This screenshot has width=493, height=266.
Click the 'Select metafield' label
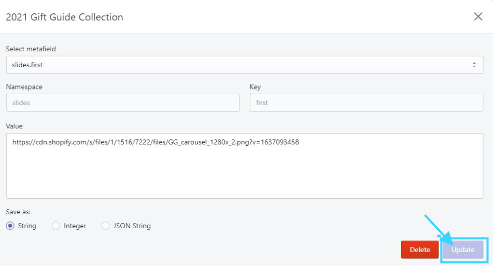point(31,49)
